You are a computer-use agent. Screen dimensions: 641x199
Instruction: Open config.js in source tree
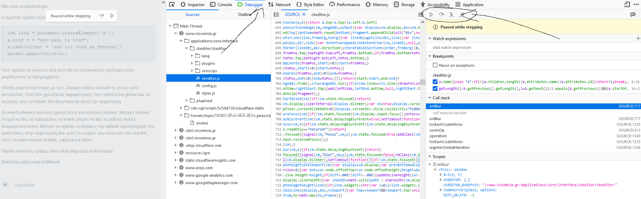(x=209, y=86)
